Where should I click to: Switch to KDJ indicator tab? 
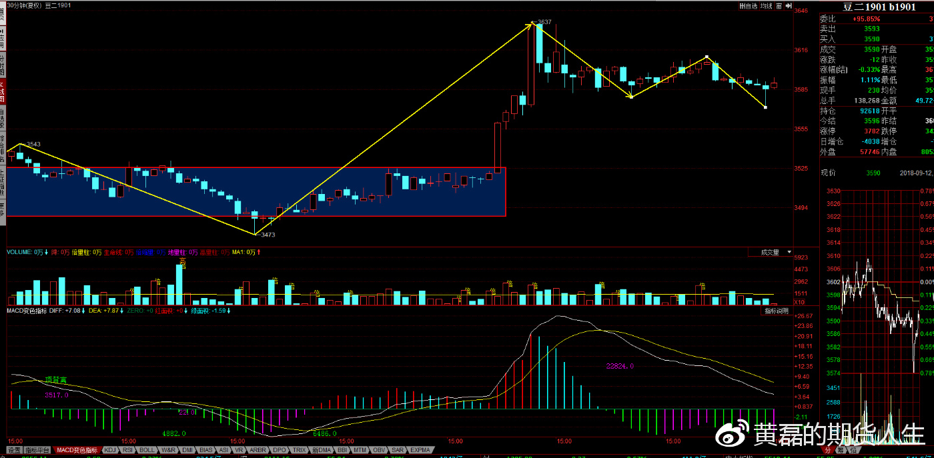point(109,450)
